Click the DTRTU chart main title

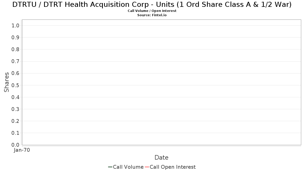[x=152, y=4]
